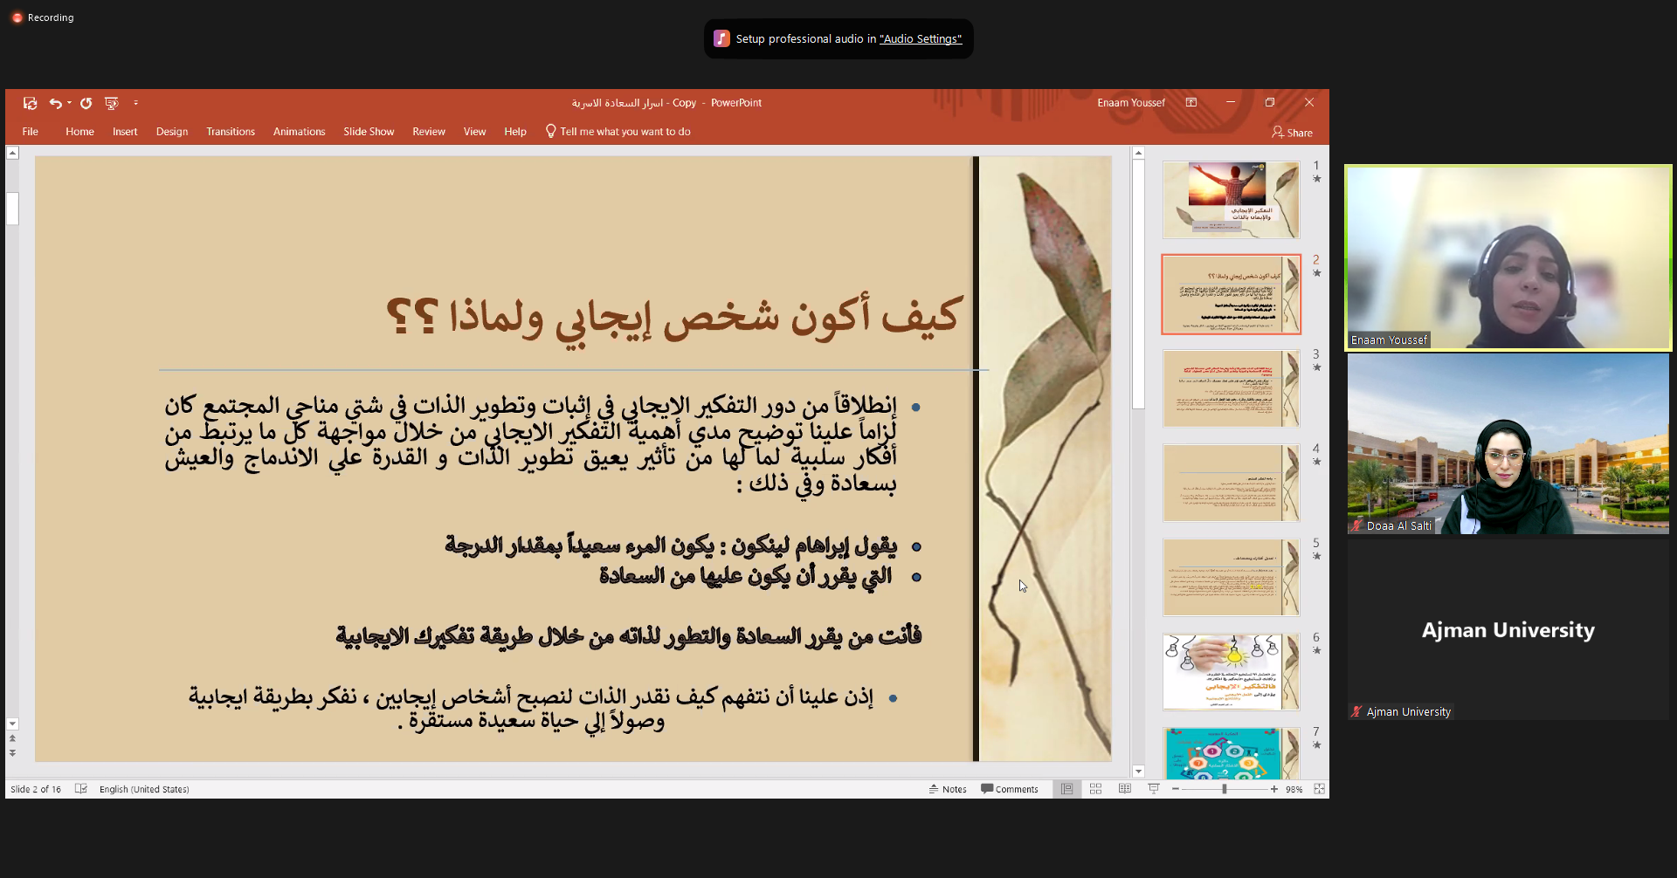Open the Slide Show ribbon tab

pyautogui.click(x=369, y=132)
